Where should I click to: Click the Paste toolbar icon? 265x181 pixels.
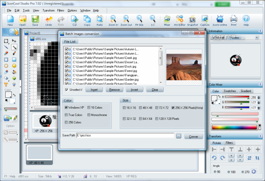pyautogui.click(x=99, y=20)
